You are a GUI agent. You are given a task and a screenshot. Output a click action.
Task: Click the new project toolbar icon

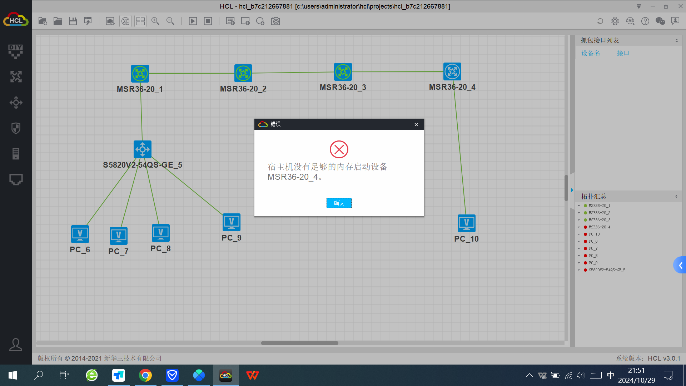(x=43, y=21)
